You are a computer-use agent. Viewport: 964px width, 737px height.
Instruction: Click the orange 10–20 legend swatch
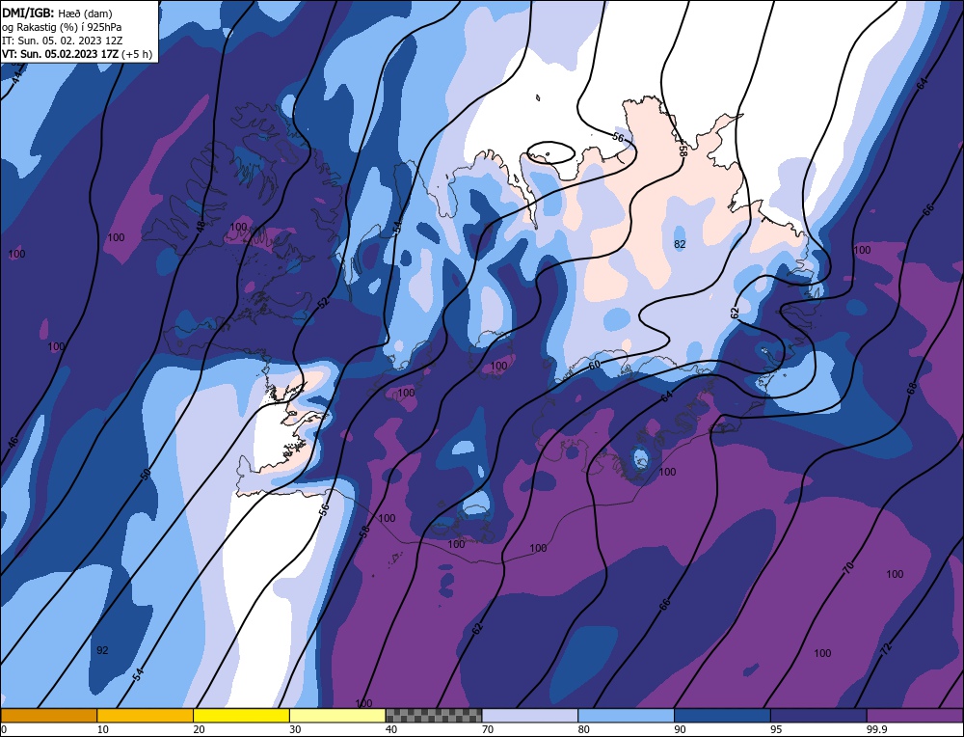coord(146,715)
